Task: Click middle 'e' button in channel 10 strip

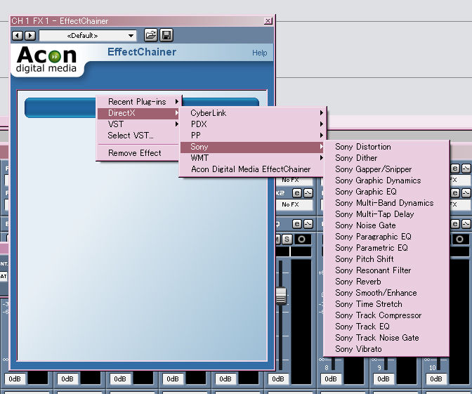Action: click(455, 193)
